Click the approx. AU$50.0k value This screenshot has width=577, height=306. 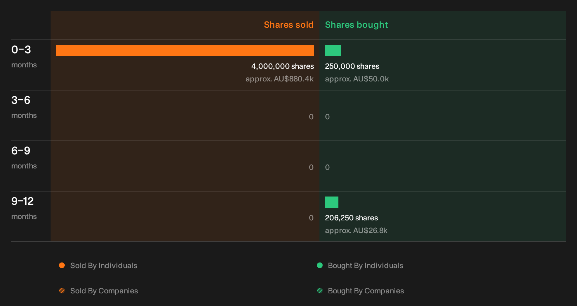tap(357, 79)
